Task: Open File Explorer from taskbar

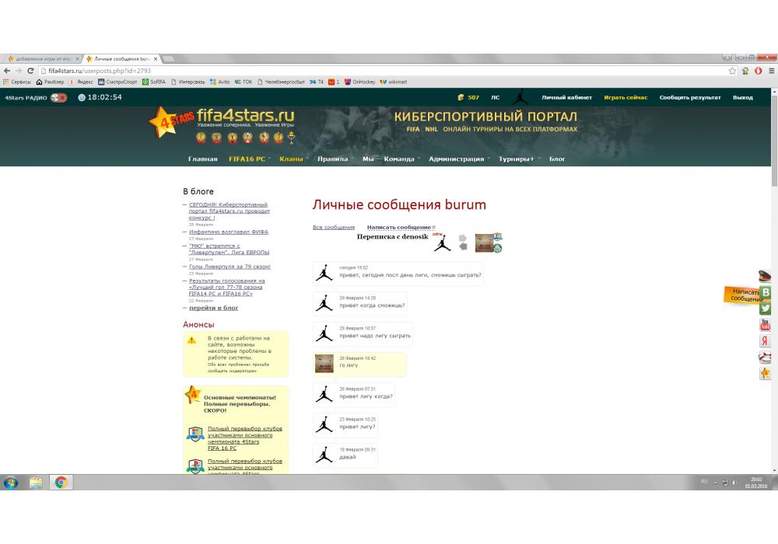Action: [36, 483]
